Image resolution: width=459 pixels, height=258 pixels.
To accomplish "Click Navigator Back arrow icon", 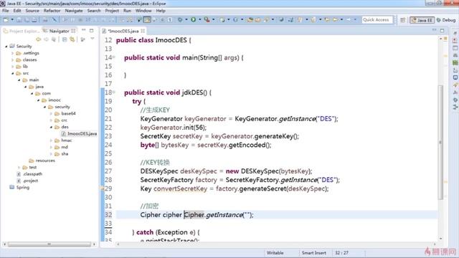I will 38,39.
